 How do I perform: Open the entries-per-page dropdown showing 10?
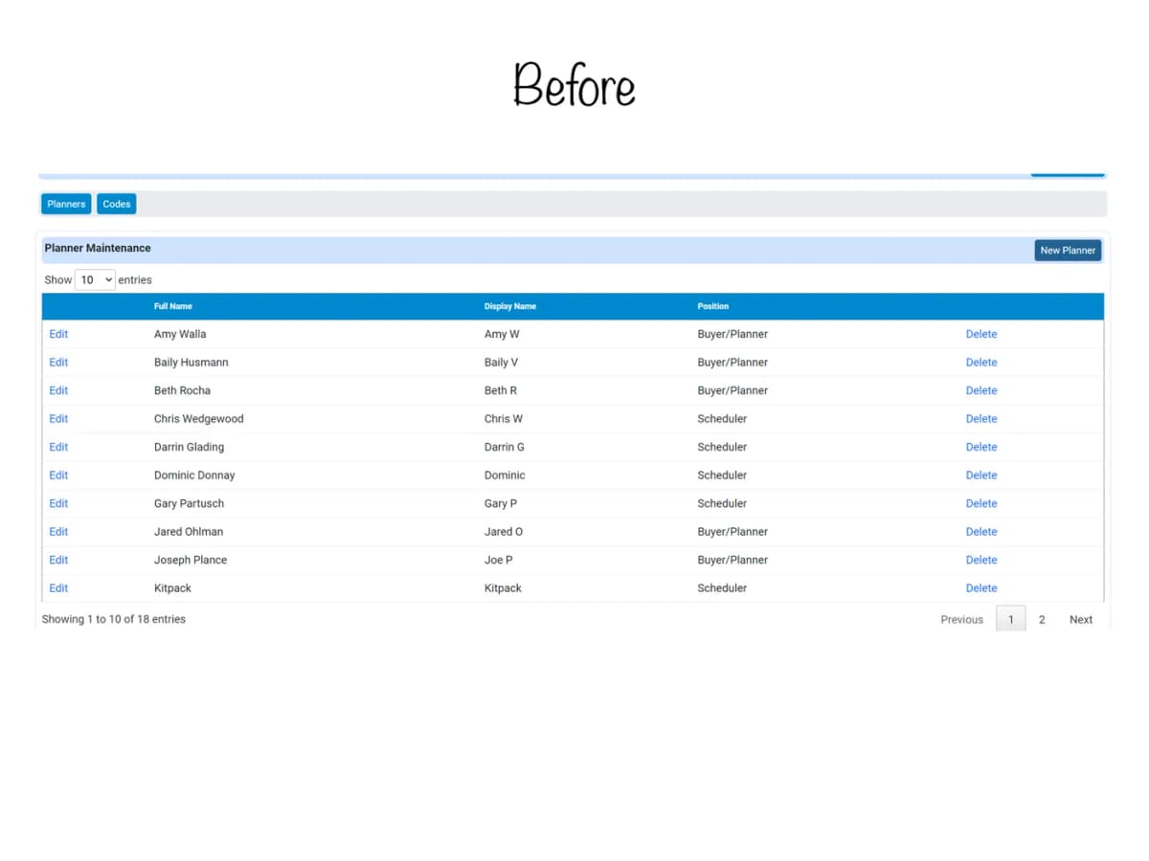coord(95,280)
